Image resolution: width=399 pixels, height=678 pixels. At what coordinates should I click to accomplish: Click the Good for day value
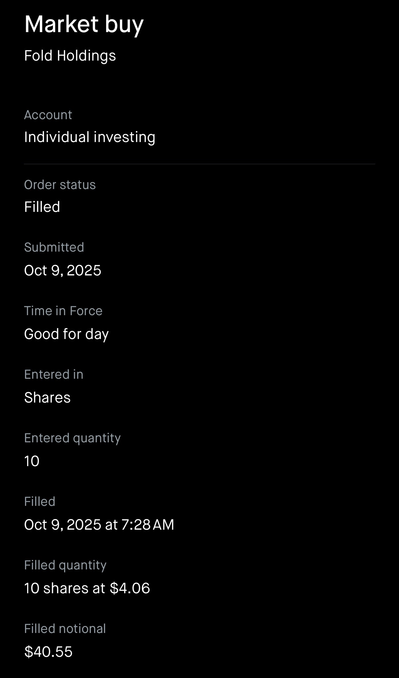(66, 334)
